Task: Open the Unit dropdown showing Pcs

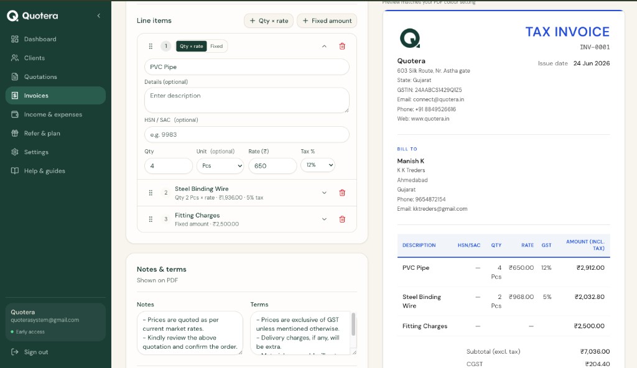Action: coord(220,166)
